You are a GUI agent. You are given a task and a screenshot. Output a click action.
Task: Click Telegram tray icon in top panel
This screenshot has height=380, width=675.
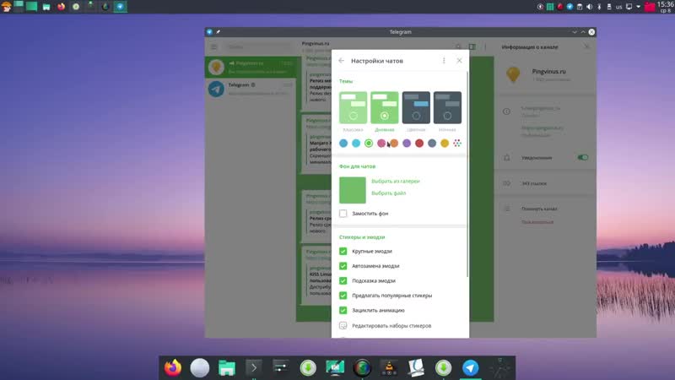570,7
